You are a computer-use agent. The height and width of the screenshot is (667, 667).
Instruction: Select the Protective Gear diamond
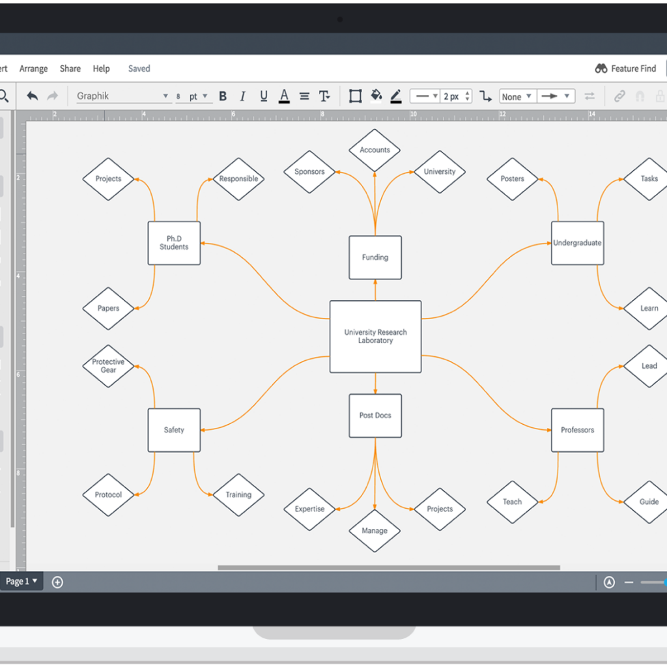pos(108,366)
